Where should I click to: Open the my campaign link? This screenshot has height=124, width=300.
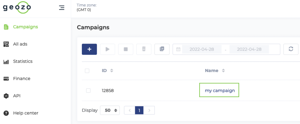click(220, 90)
